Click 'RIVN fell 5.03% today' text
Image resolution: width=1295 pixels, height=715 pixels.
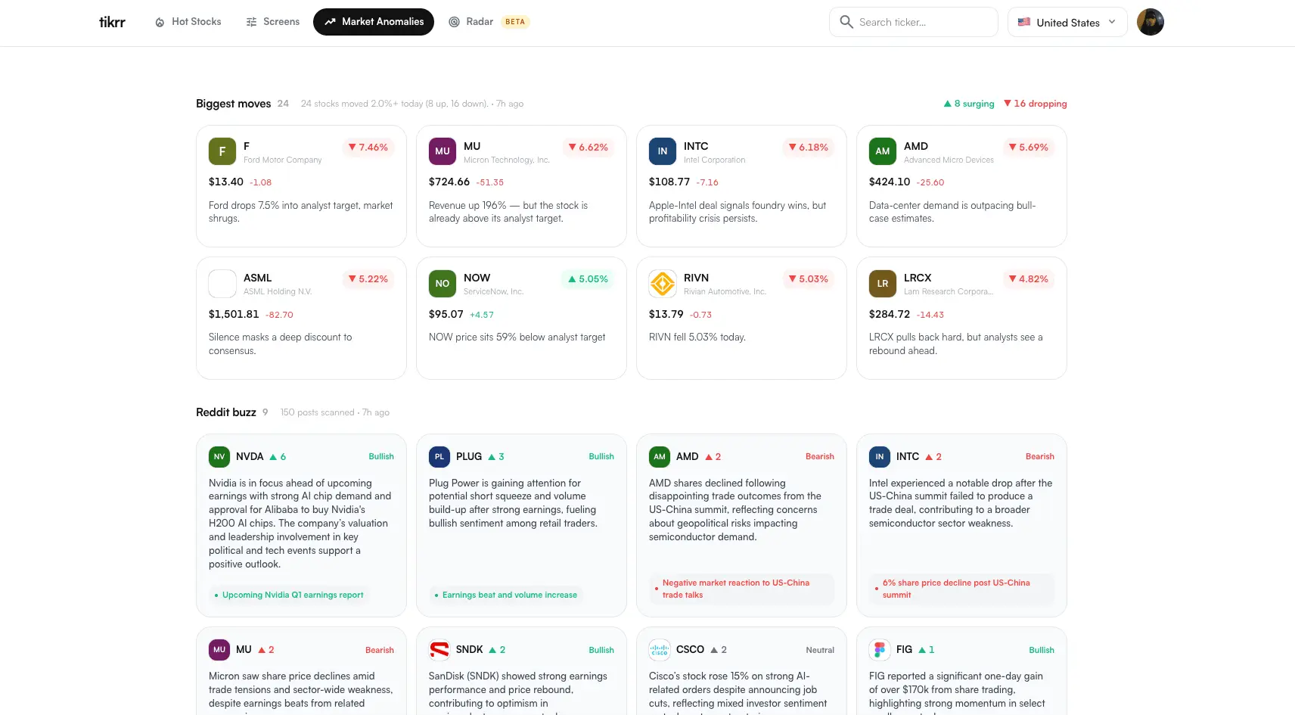click(x=697, y=337)
